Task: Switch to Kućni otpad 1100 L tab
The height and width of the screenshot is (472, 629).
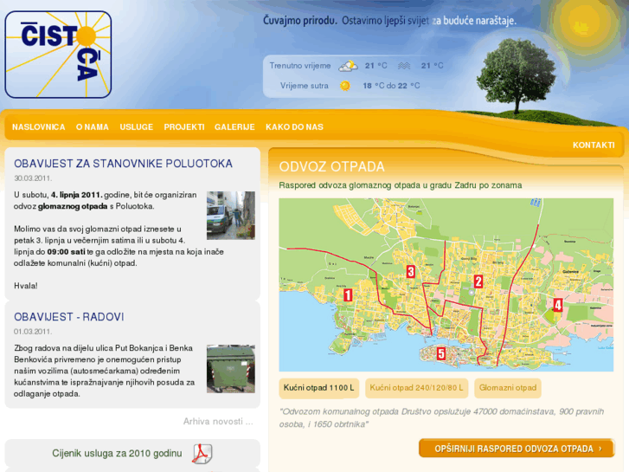Action: click(319, 388)
